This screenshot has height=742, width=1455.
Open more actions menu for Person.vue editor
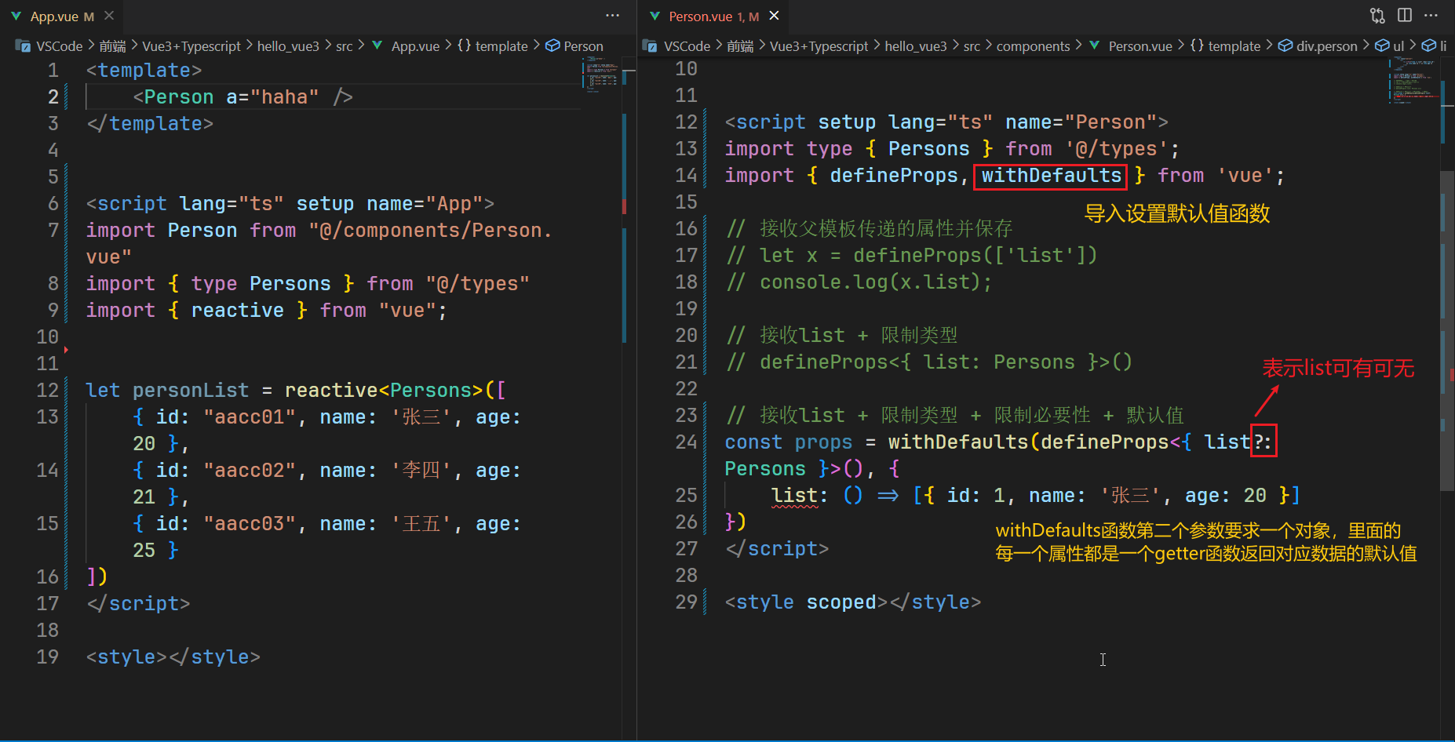pos(1431,16)
